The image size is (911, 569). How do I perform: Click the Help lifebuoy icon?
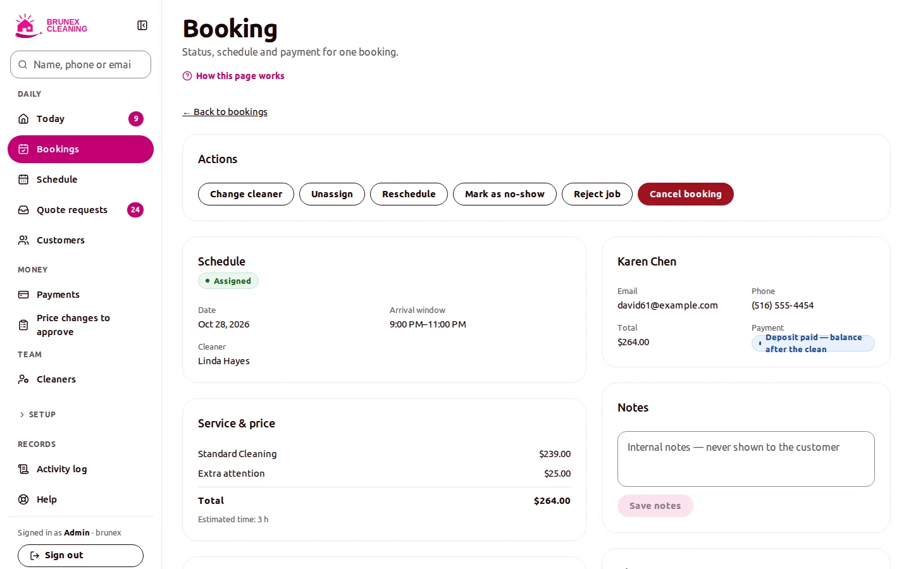point(23,499)
